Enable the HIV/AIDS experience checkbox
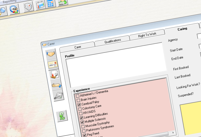The width and height of the screenshot is (201, 137). pyautogui.click(x=81, y=113)
